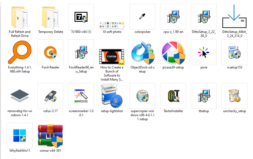This screenshot has height=159, width=253.
Task: Select the 7z1900-x64 (1) installer icon
Action: click(x=81, y=17)
